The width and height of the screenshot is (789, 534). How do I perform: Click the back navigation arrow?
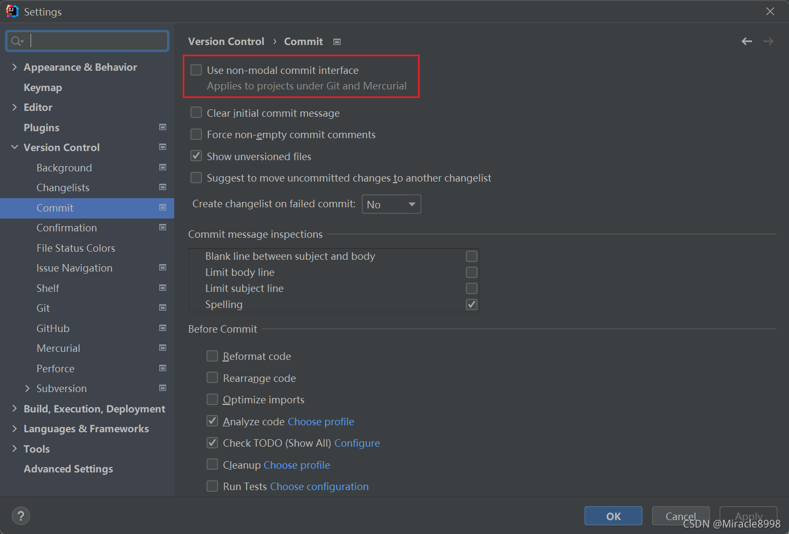[x=747, y=41]
